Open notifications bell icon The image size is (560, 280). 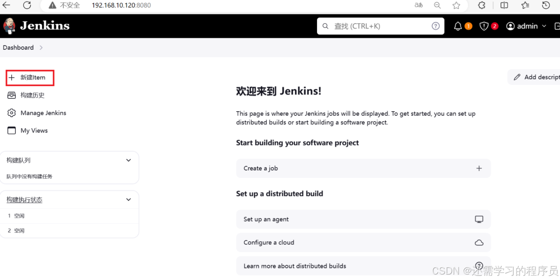[x=458, y=26]
